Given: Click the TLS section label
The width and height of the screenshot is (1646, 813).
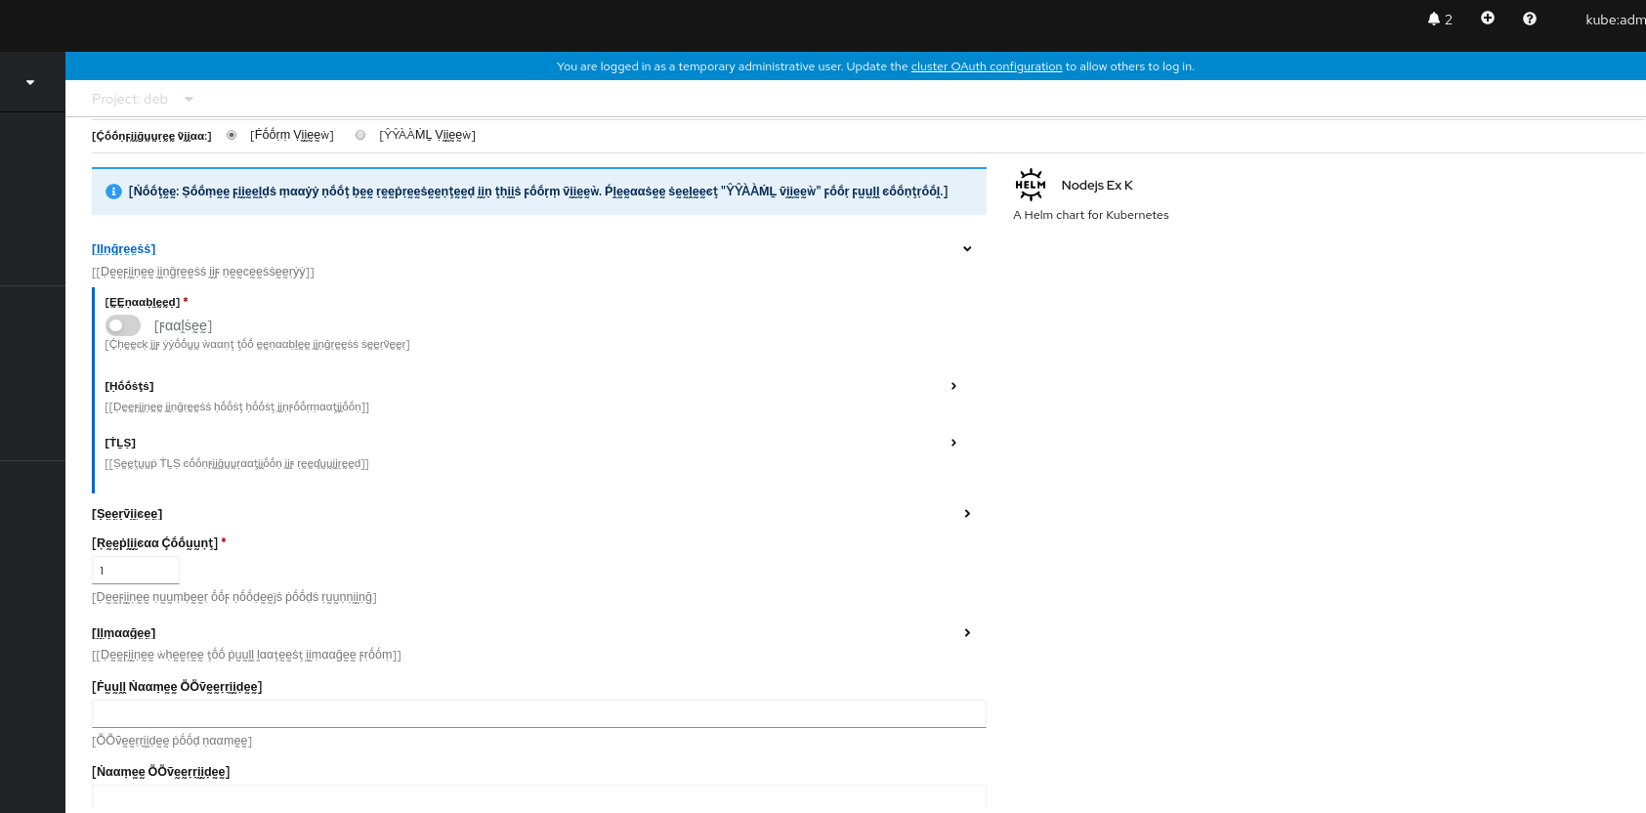Looking at the screenshot, I should coord(120,443).
